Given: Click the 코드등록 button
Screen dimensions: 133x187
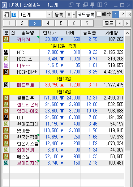Looking at the screenshot, I should pos(86,14).
